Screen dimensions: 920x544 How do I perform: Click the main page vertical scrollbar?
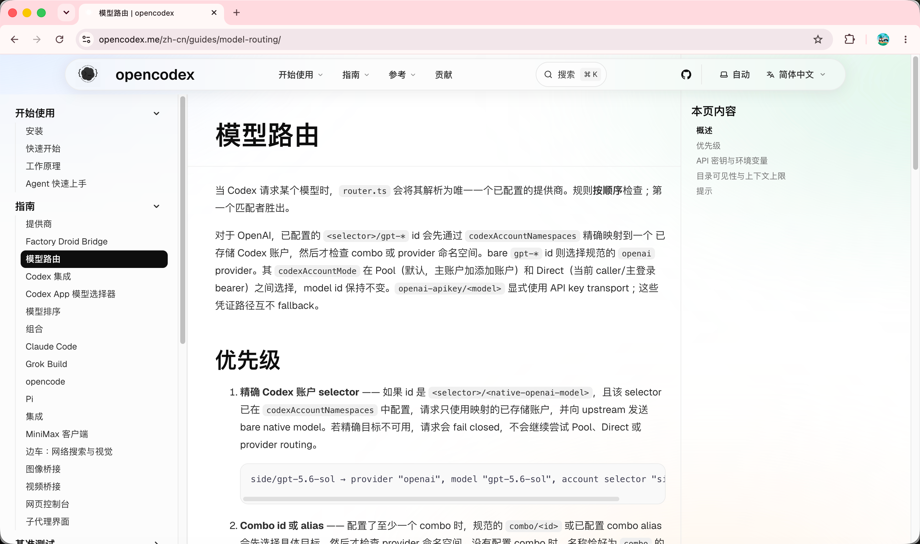pos(915,113)
